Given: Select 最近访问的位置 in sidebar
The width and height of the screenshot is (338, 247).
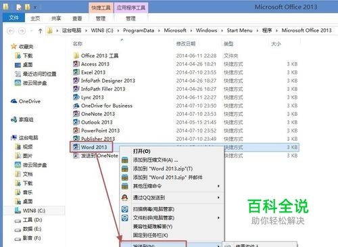Looking at the screenshot, I should coord(39,74).
